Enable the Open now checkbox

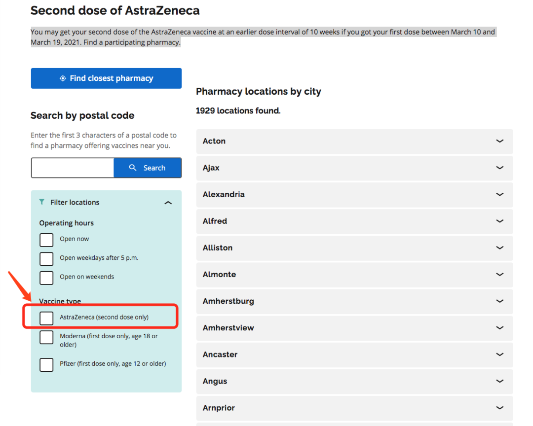46,240
